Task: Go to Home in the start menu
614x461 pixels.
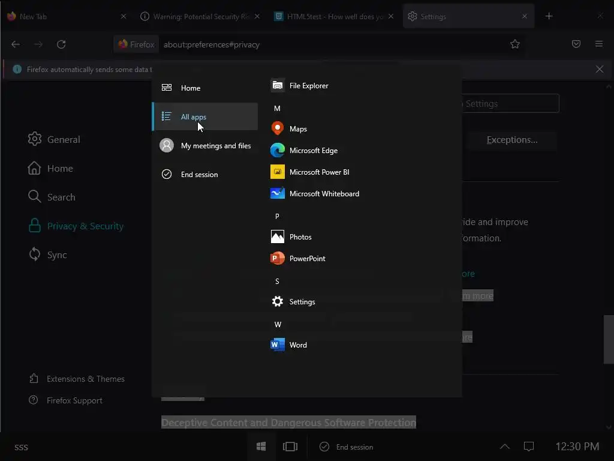Action: click(x=205, y=88)
